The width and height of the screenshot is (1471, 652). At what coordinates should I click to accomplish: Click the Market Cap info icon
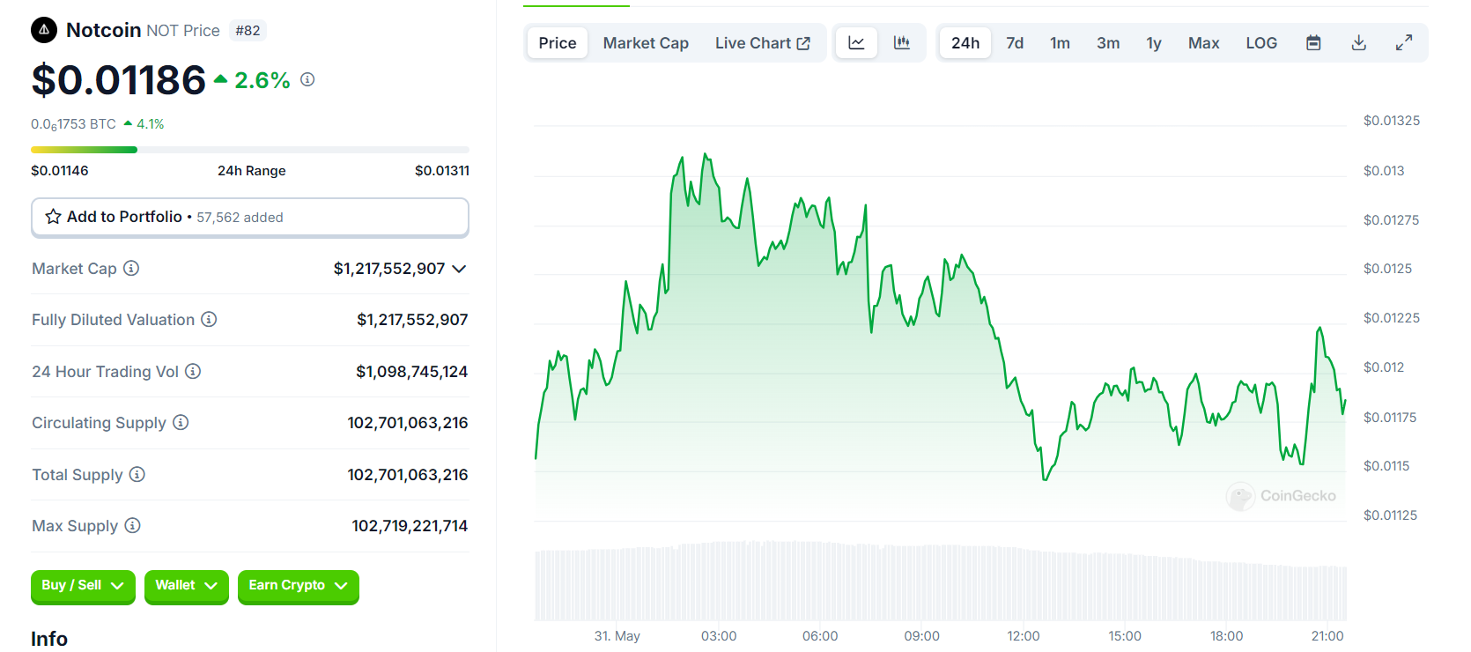[x=131, y=268]
